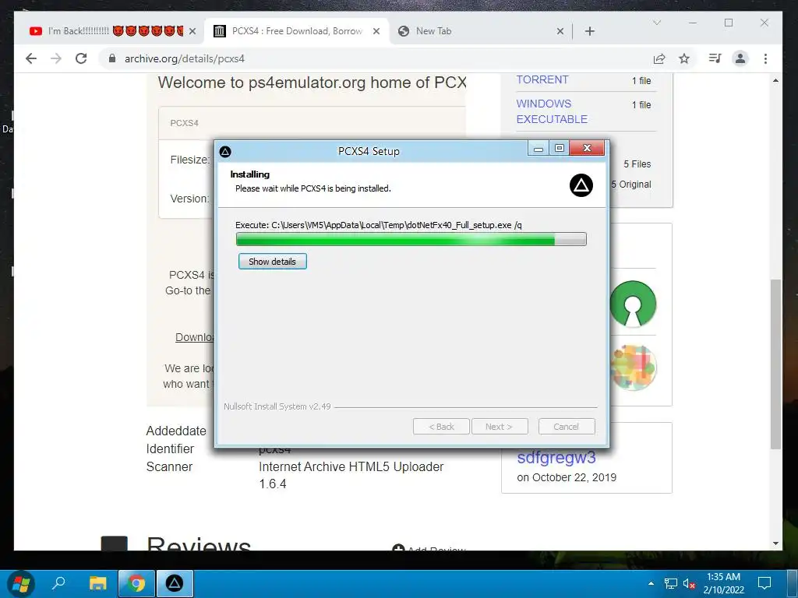Click the PCXS4 triangle logo in installer header
Screen dimensions: 798x598
(581, 185)
